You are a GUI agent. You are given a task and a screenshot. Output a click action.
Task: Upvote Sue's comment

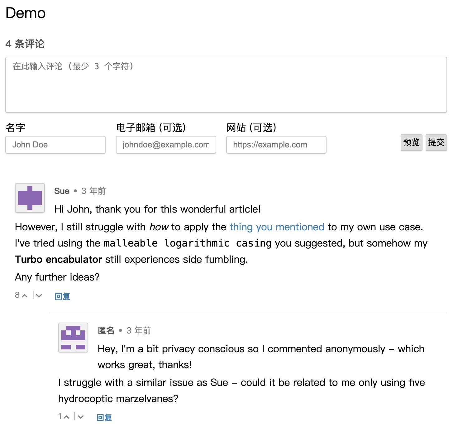coord(25,295)
